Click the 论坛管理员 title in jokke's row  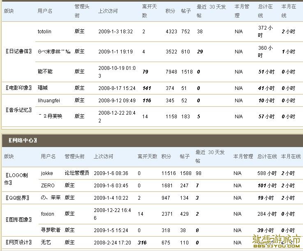click(77, 173)
